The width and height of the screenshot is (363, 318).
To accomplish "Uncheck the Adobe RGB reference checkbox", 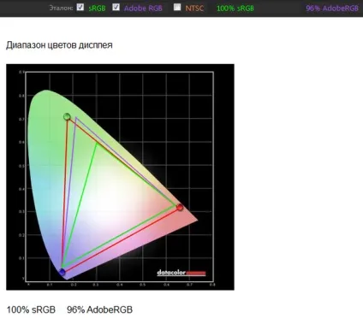I will [116, 7].
